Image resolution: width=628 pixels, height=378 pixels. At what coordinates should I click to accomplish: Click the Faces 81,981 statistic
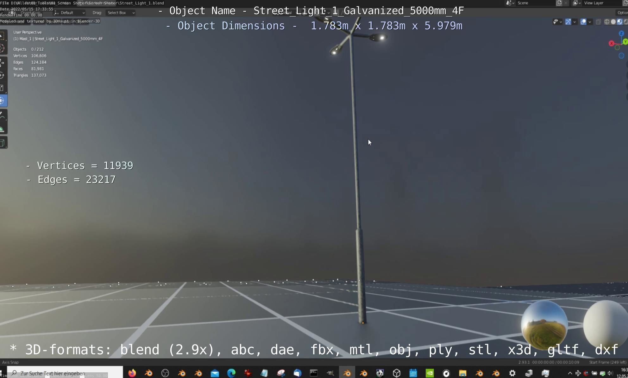point(28,69)
